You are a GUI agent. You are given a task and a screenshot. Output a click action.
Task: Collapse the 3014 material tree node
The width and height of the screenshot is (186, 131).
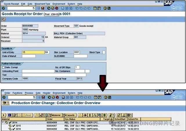[x=3, y=123]
